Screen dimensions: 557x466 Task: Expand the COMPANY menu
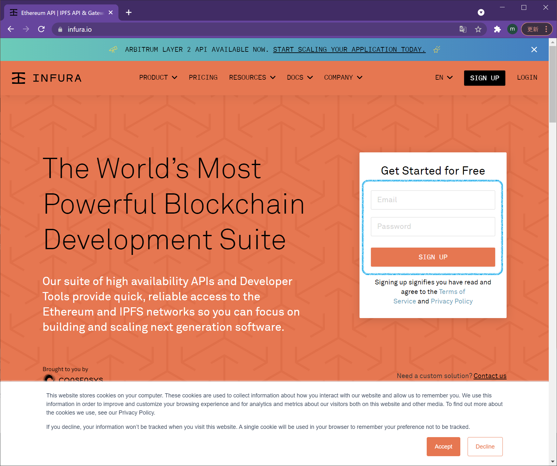[x=343, y=78]
